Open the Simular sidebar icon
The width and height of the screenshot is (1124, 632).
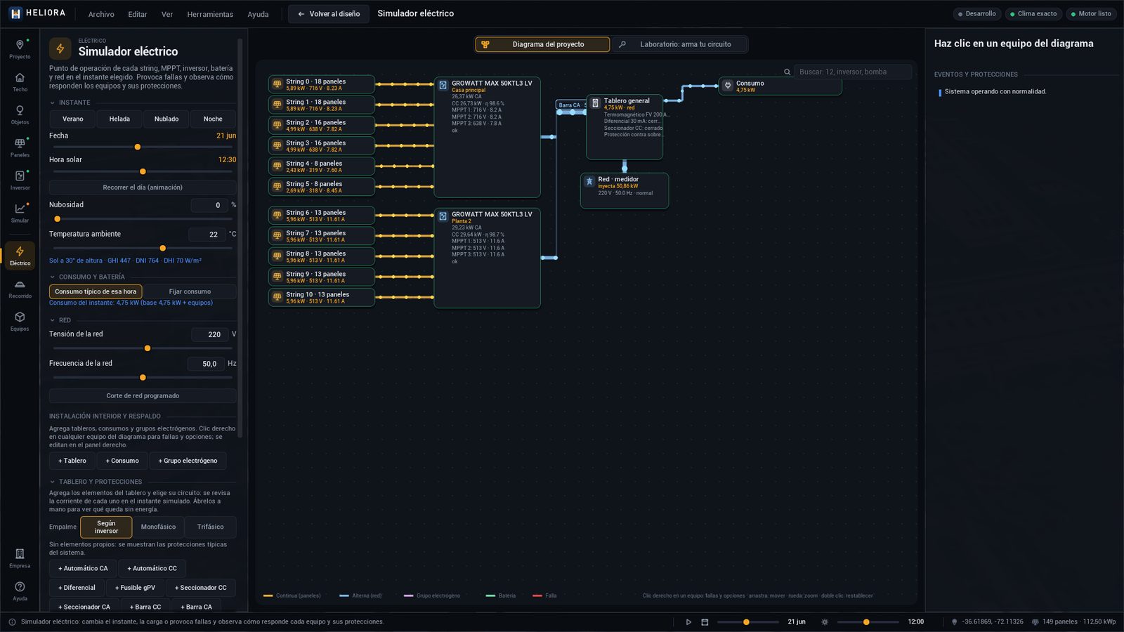(20, 213)
